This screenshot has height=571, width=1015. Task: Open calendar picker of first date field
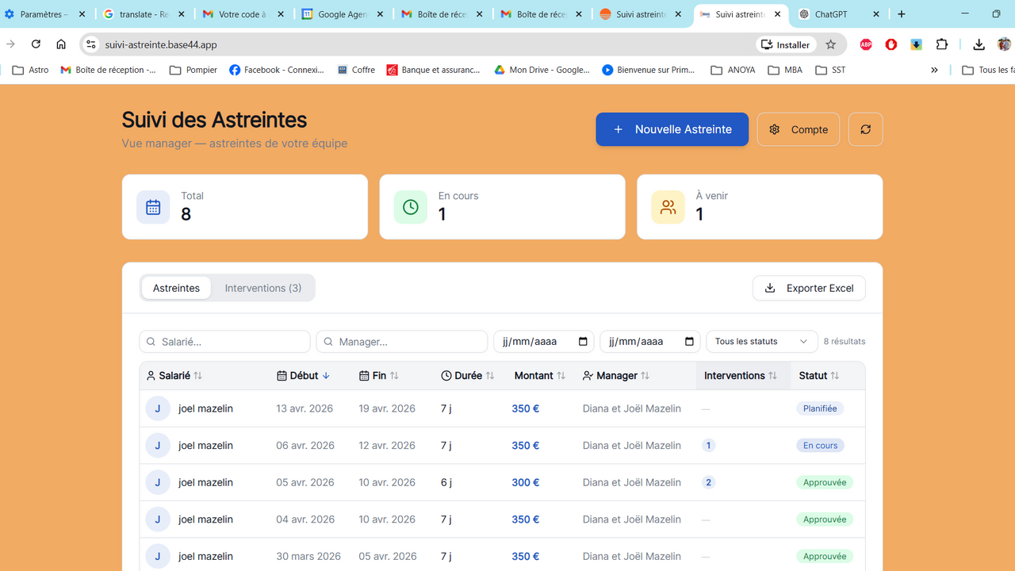(x=583, y=342)
